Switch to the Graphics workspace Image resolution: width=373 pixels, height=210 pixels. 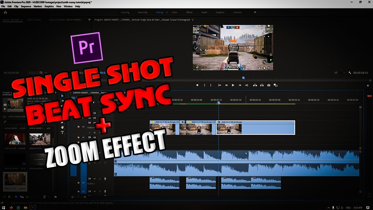click(x=220, y=12)
